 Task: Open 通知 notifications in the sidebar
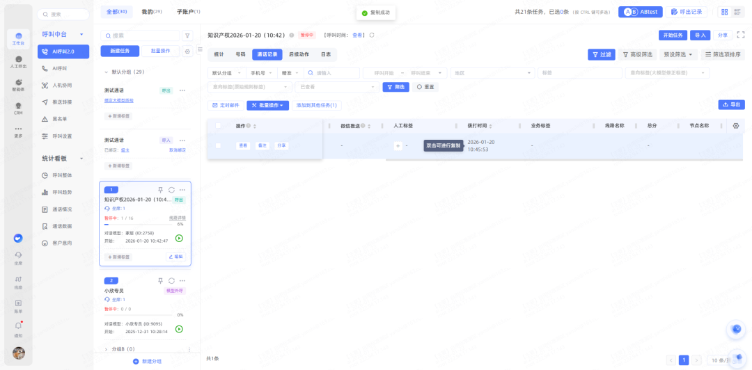coord(18,328)
